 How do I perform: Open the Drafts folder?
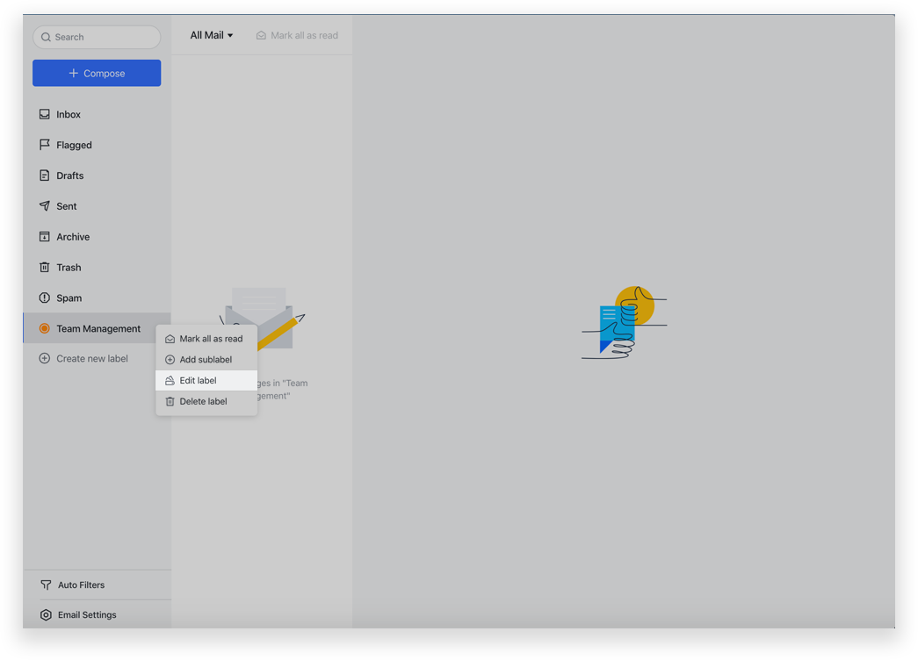tap(43, 176)
